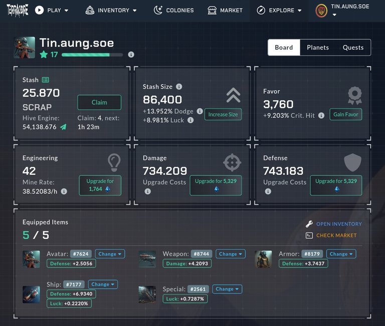The width and height of the screenshot is (385, 326).
Task: Click the Ship #7177 thumbnail
Action: (31, 294)
